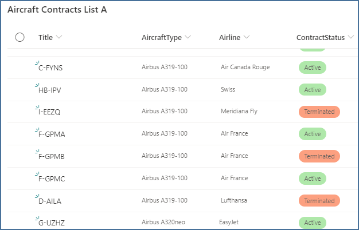
Task: Select the F-GPMB entry title
Action: click(52, 157)
